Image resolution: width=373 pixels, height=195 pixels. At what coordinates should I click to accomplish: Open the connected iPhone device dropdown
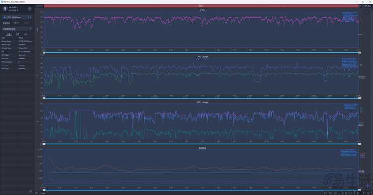tap(17, 17)
